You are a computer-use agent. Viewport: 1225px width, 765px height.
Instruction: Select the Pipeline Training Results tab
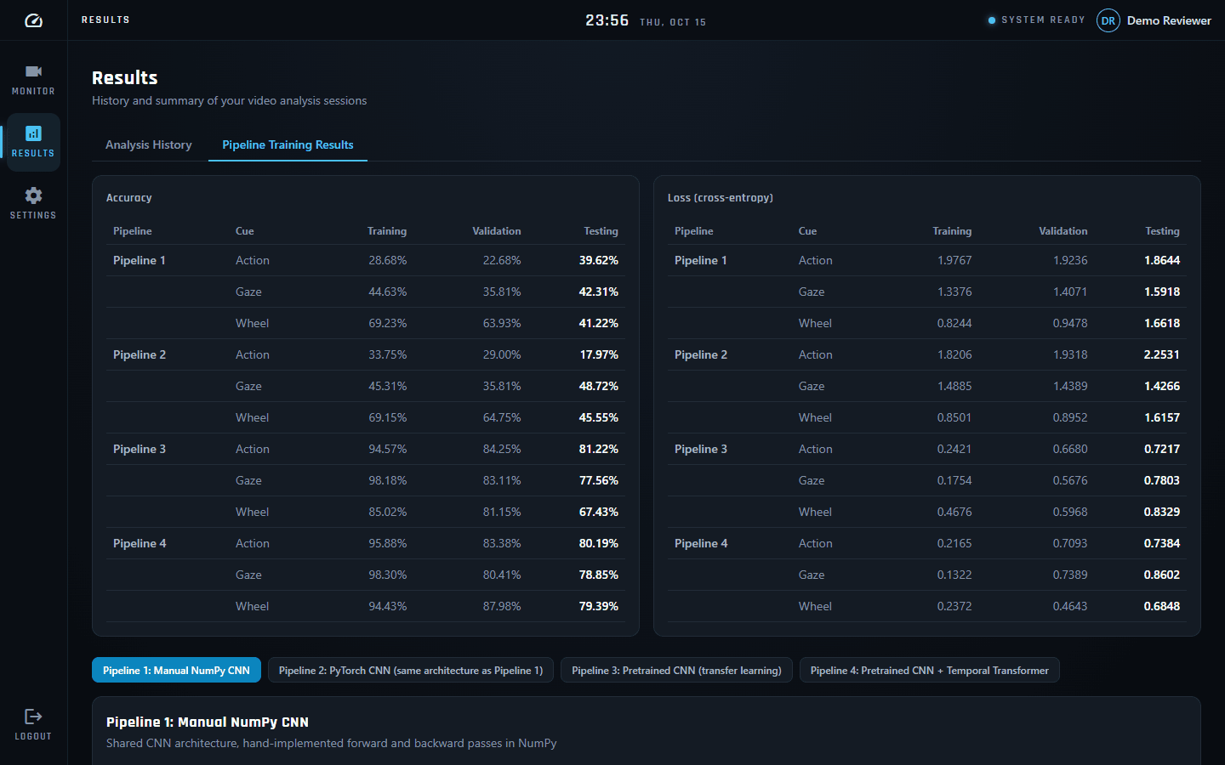coord(288,144)
